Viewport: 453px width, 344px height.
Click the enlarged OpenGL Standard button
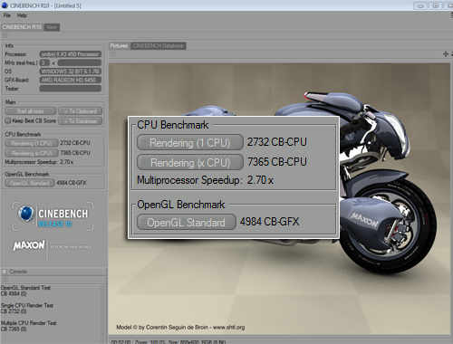187,222
